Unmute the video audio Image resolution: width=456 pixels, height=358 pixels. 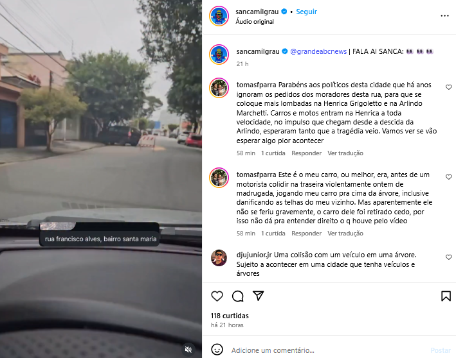tap(188, 349)
